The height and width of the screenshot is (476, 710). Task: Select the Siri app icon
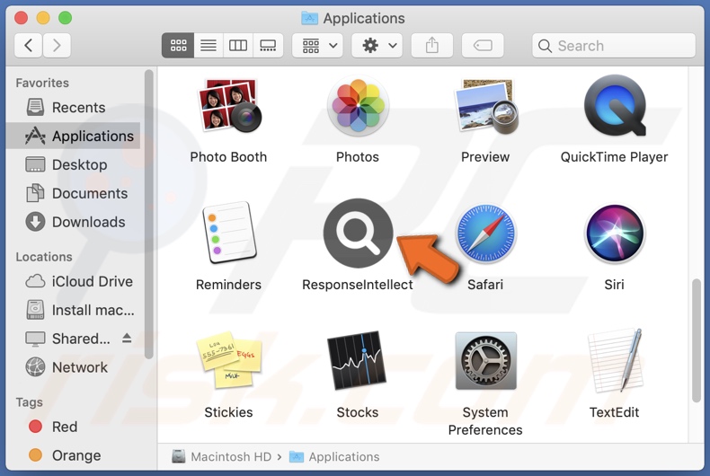[x=615, y=234]
